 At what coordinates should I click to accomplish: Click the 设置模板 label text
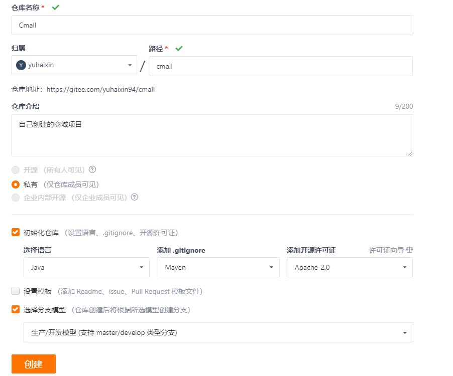(38, 291)
